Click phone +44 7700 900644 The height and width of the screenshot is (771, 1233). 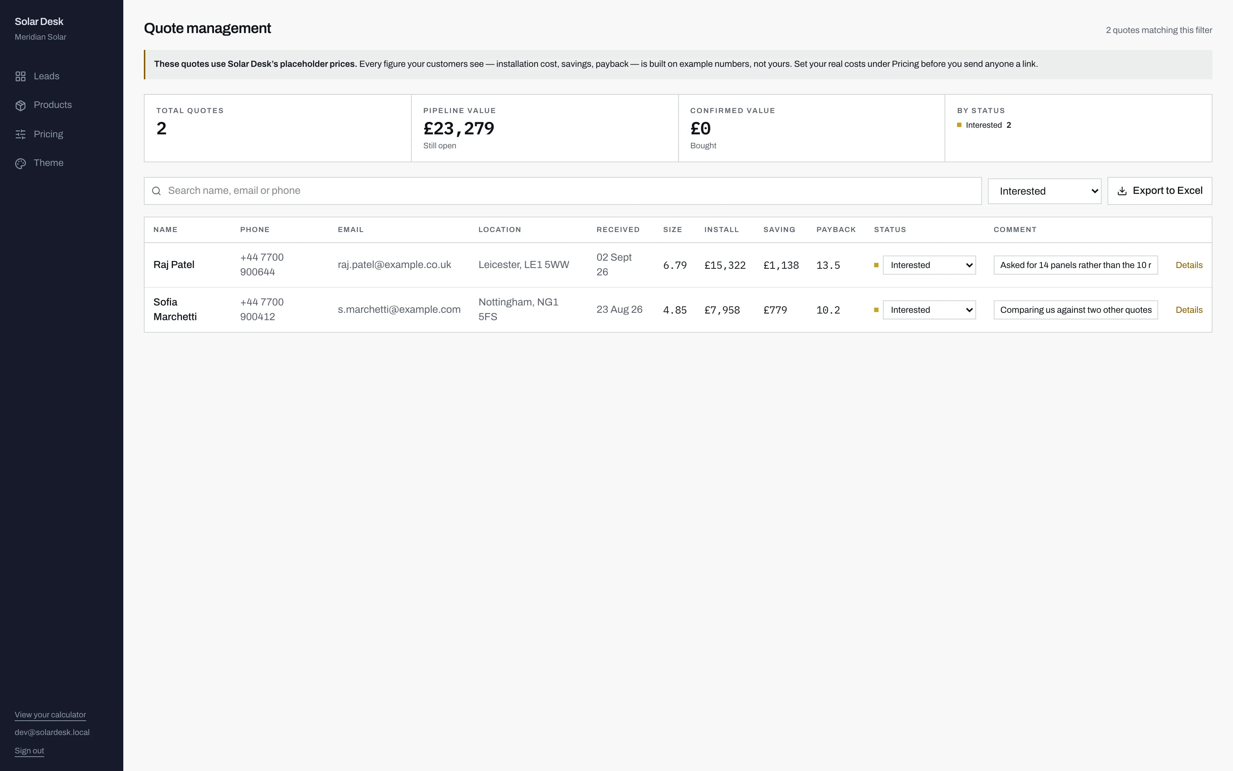coord(262,265)
